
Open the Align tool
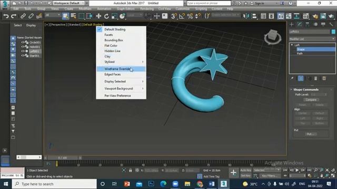254,16
